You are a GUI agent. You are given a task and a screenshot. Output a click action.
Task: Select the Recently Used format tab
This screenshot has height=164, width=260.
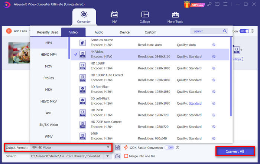(48, 32)
